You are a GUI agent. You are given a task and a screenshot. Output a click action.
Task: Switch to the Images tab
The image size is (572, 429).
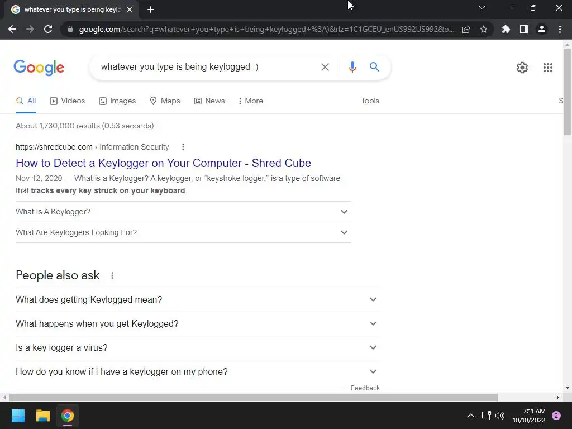click(x=117, y=101)
